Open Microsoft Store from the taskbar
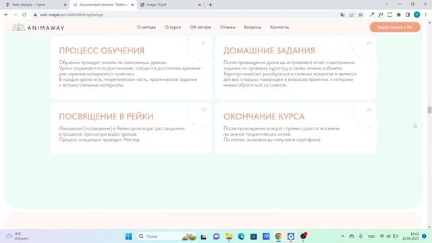The height and width of the screenshot is (243, 432). pyautogui.click(x=254, y=236)
